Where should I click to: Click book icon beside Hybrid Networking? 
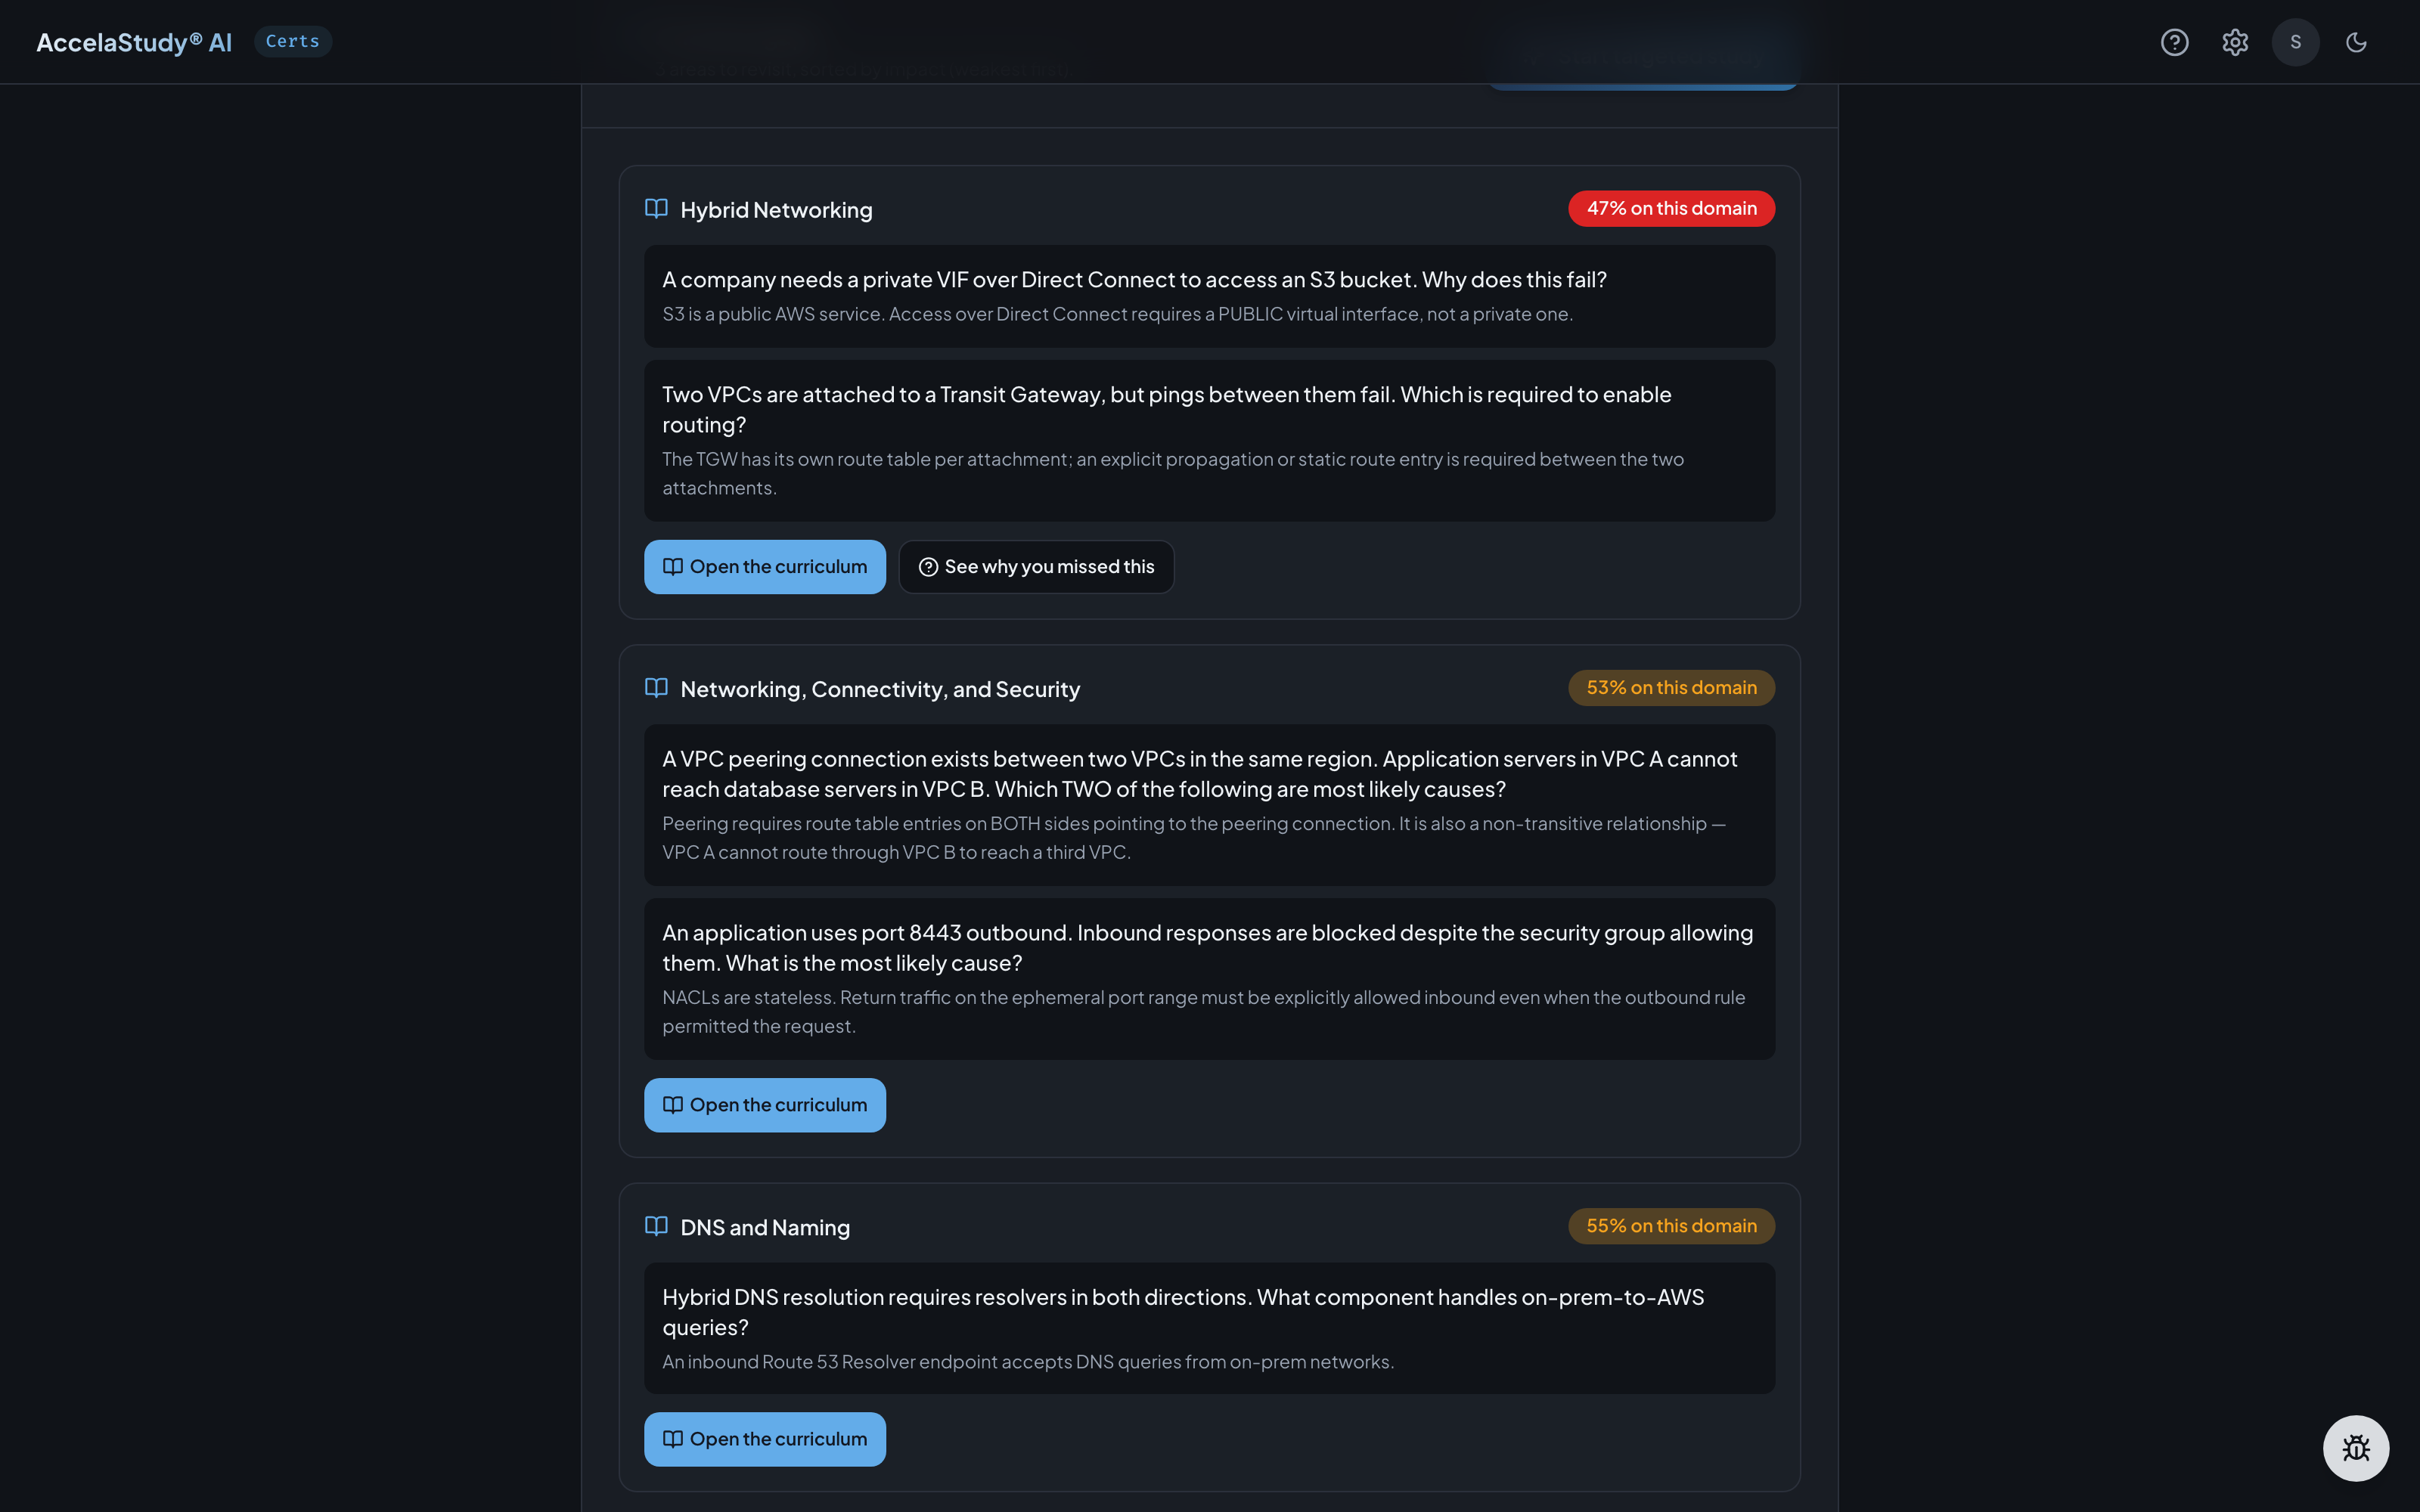tap(656, 209)
